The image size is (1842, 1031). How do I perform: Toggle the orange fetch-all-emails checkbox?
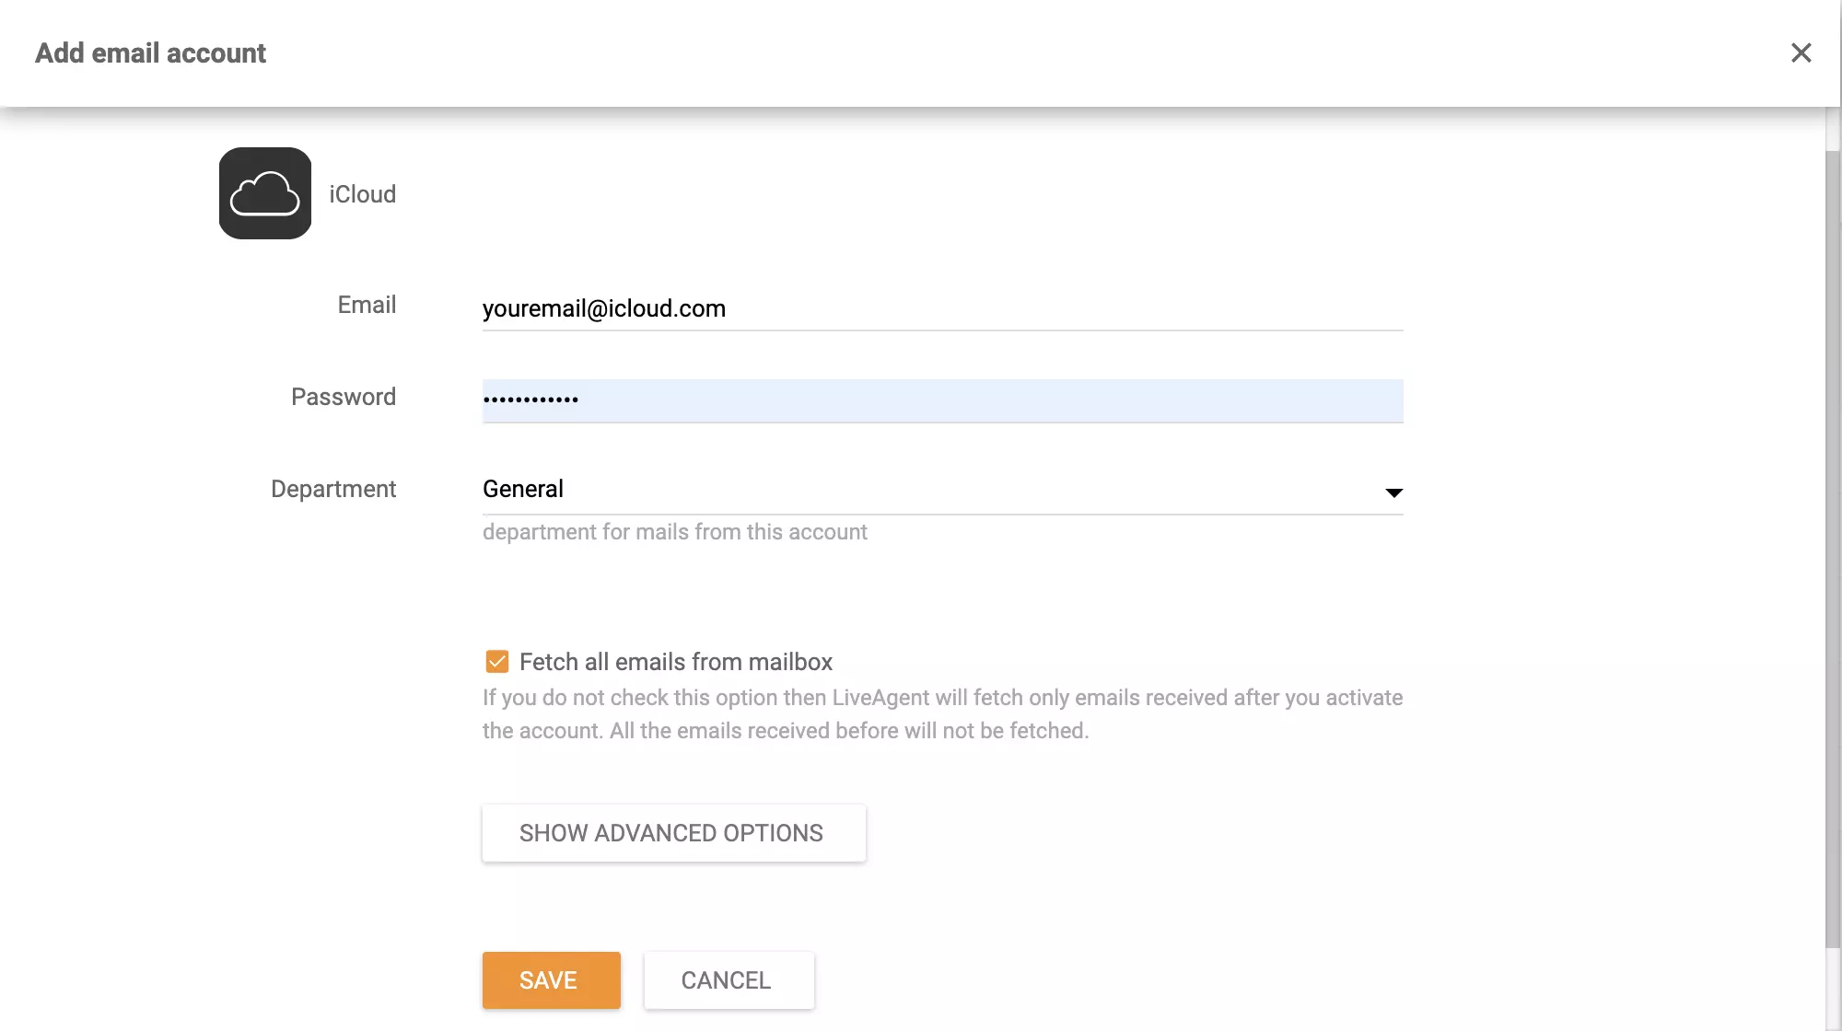click(496, 661)
